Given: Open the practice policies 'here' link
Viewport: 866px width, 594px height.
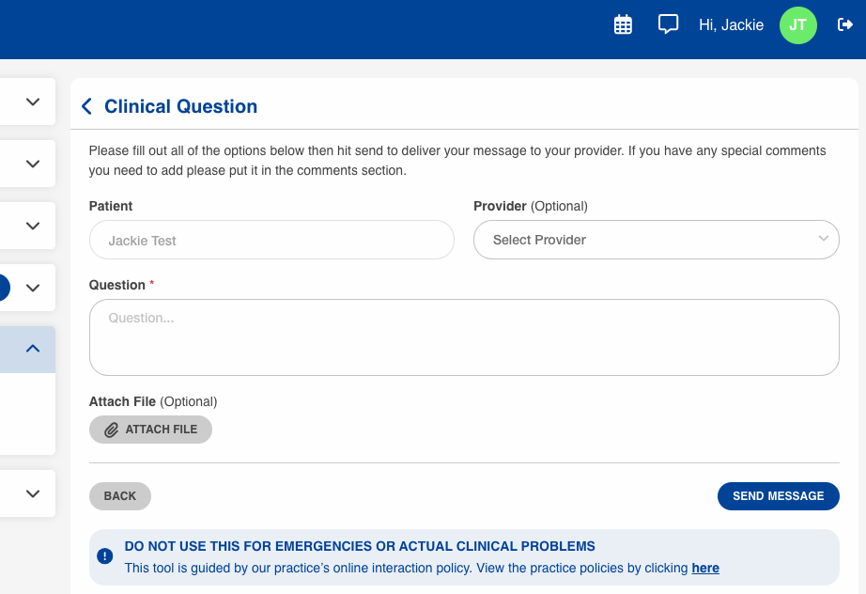Looking at the screenshot, I should (x=705, y=569).
